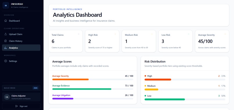The height and width of the screenshot is (110, 234).
Task: Click 'Claims in your portfolio' text
Action: click(61, 48)
